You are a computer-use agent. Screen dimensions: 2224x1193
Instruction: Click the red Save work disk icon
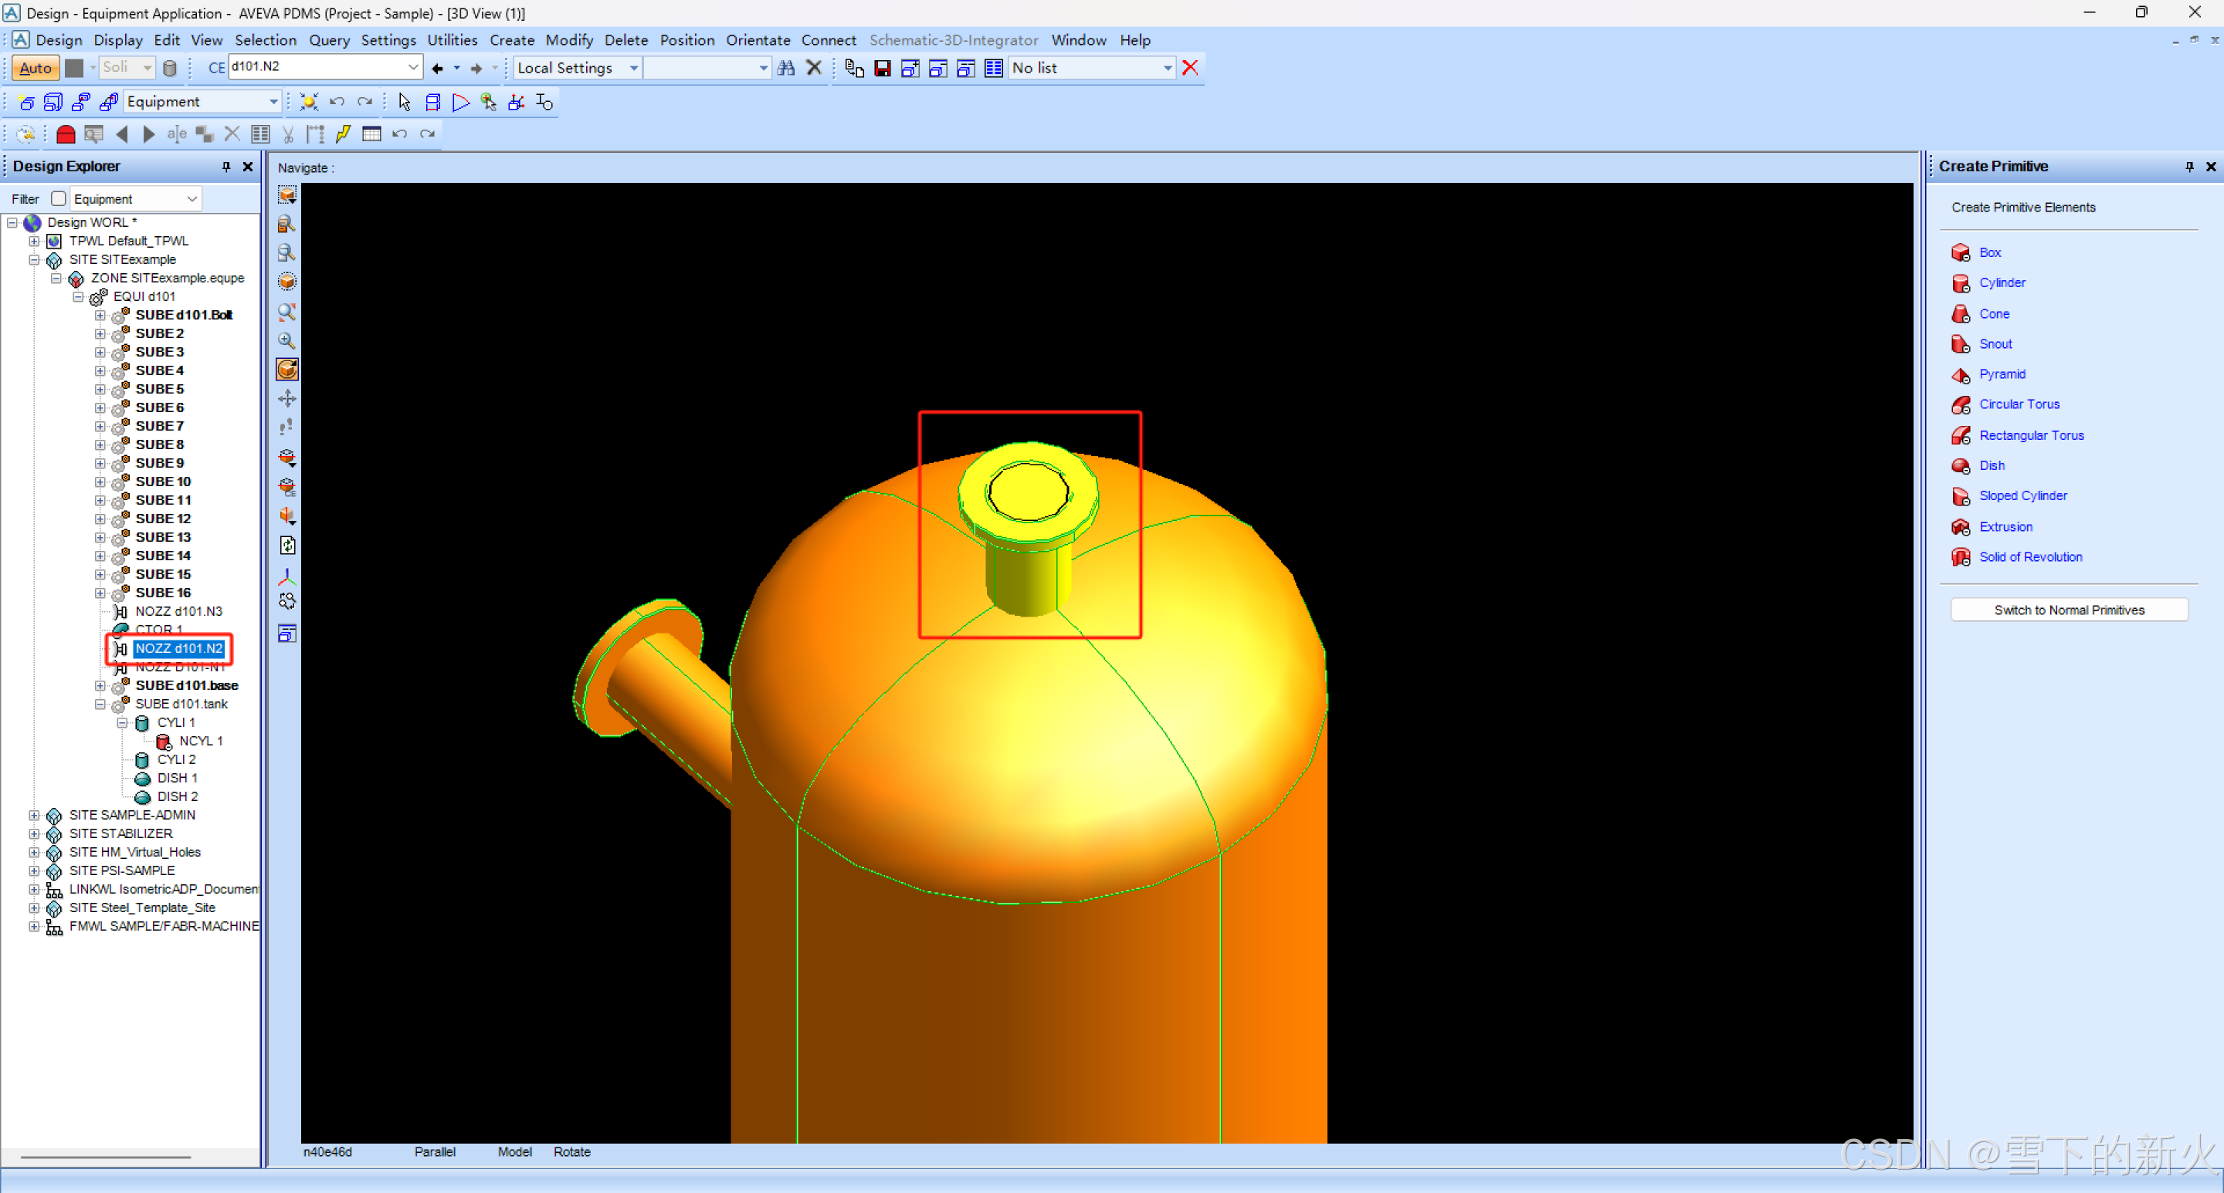[881, 68]
